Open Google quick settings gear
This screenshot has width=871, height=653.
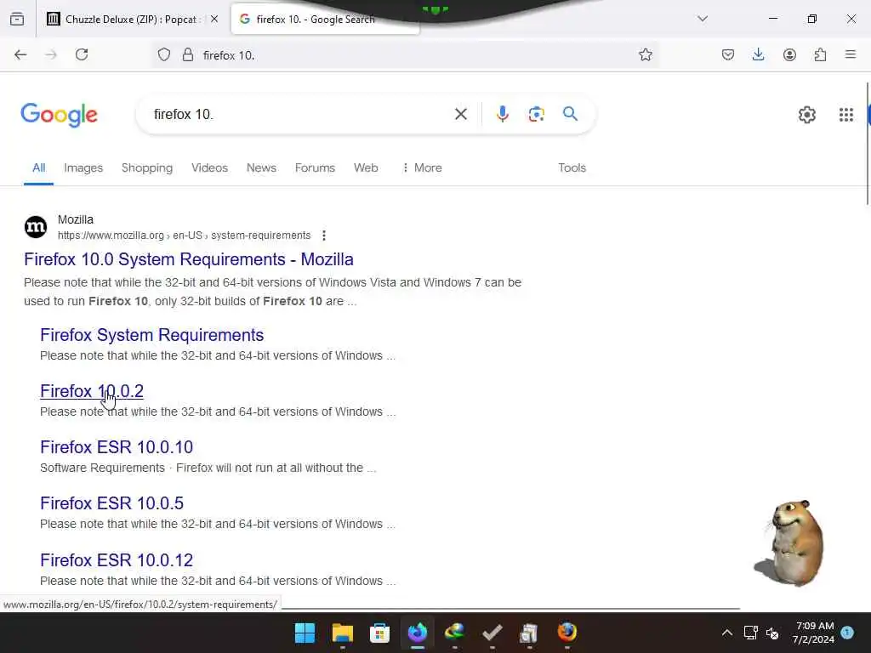pos(806,115)
